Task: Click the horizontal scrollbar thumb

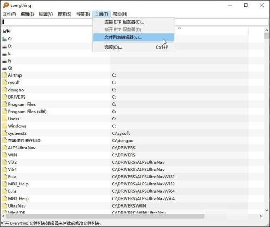Action: pyautogui.click(x=105, y=216)
